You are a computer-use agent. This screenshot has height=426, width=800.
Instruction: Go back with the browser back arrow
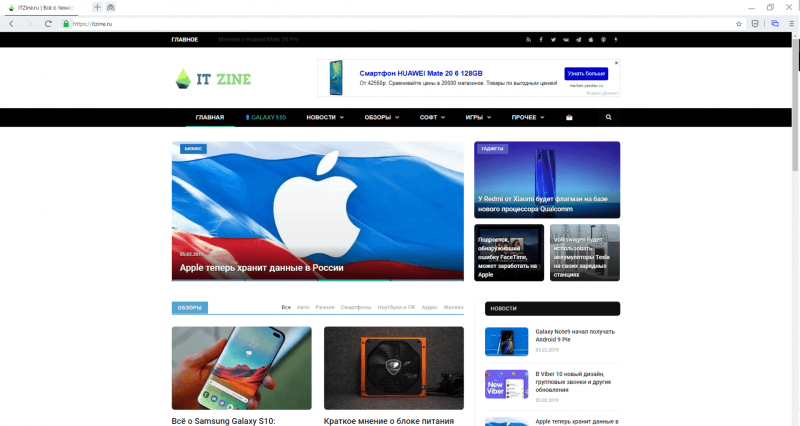click(11, 23)
